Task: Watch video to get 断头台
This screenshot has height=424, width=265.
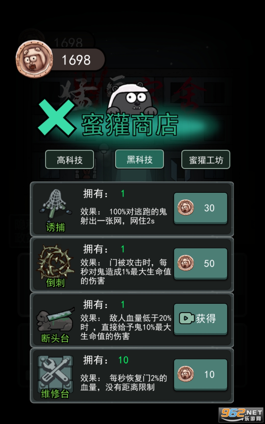Action: pyautogui.click(x=201, y=319)
